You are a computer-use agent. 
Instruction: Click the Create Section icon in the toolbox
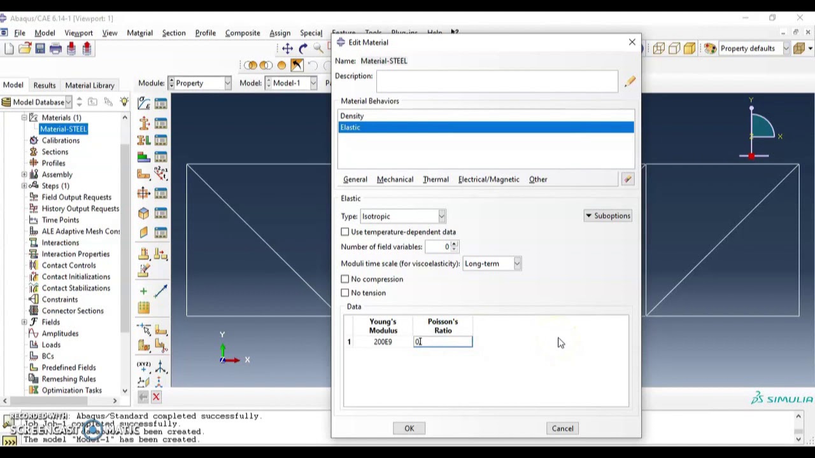[144, 122]
